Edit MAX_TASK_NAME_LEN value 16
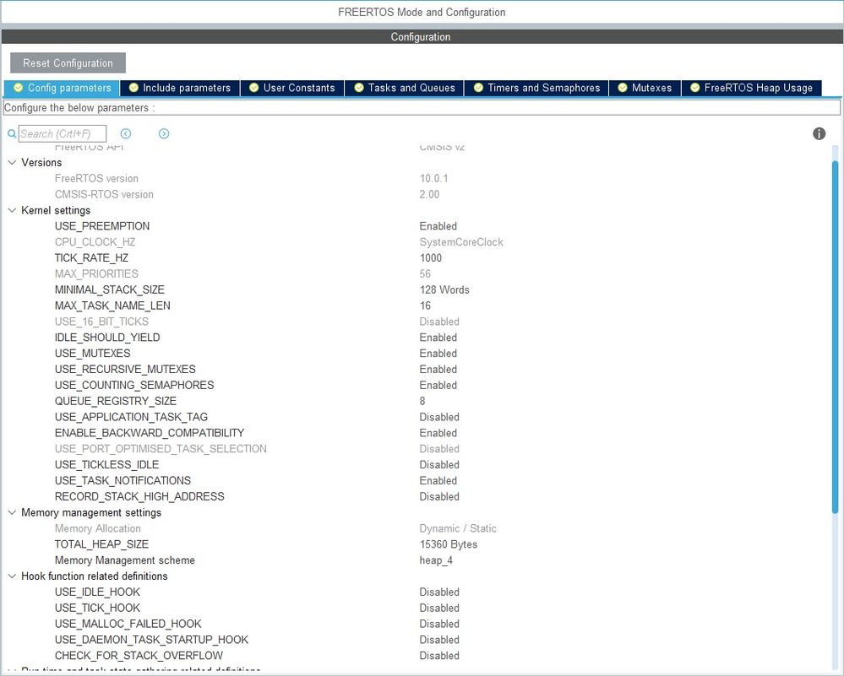844x676 pixels. click(425, 306)
